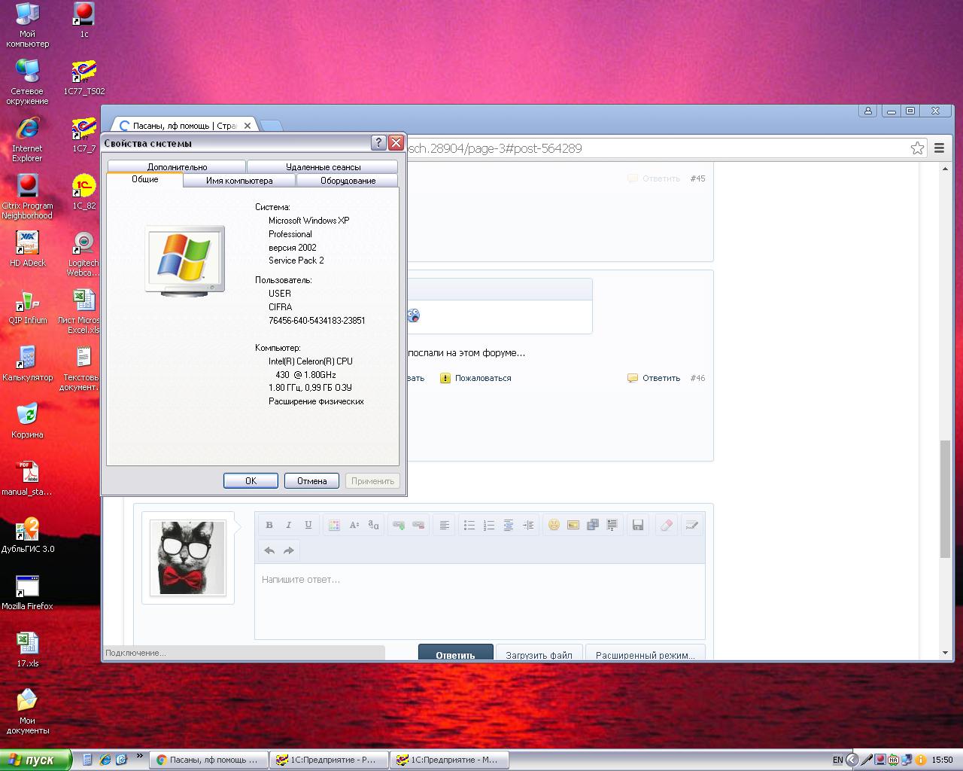Open the font size dropdown

pos(354,525)
